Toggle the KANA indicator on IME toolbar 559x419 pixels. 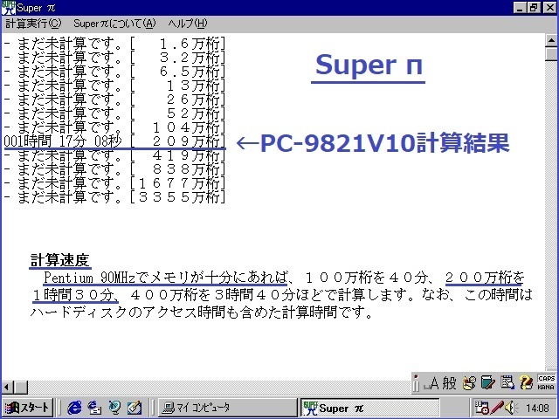coord(546,387)
